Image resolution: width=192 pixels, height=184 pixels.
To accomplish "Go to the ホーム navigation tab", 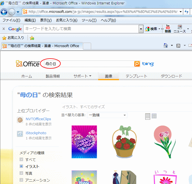I will pyautogui.click(x=27, y=76).
